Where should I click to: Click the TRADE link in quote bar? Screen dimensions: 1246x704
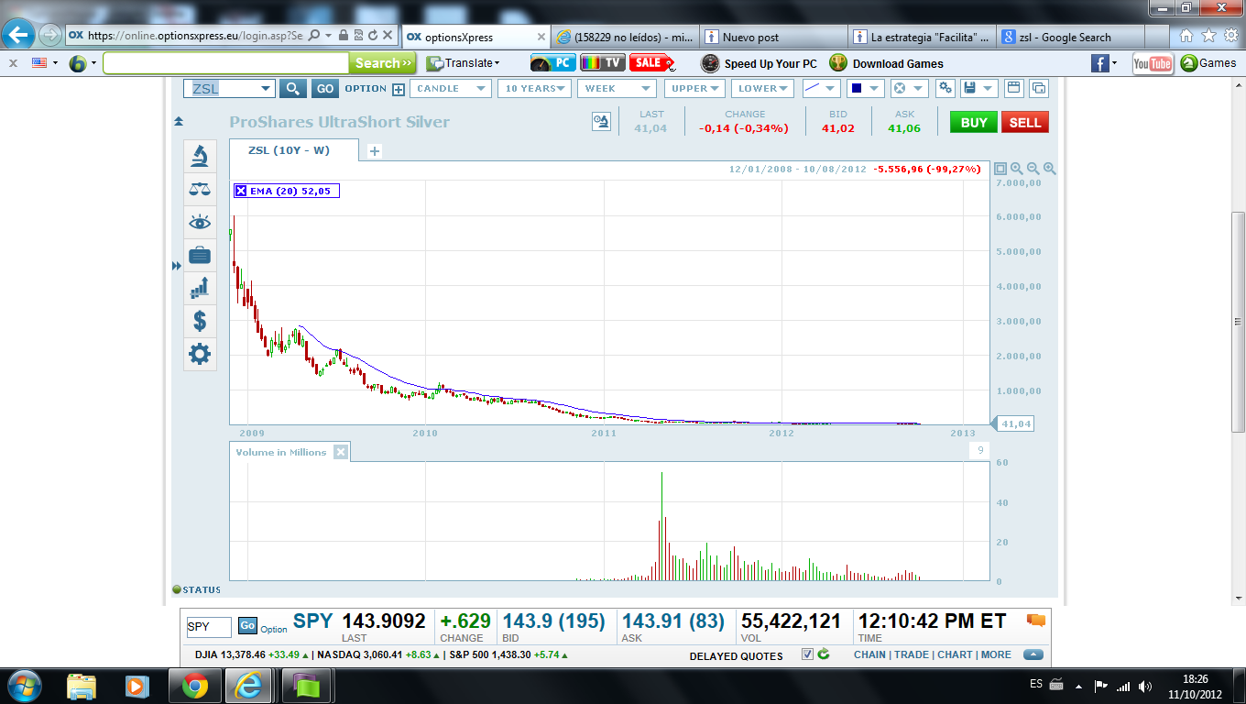911,654
